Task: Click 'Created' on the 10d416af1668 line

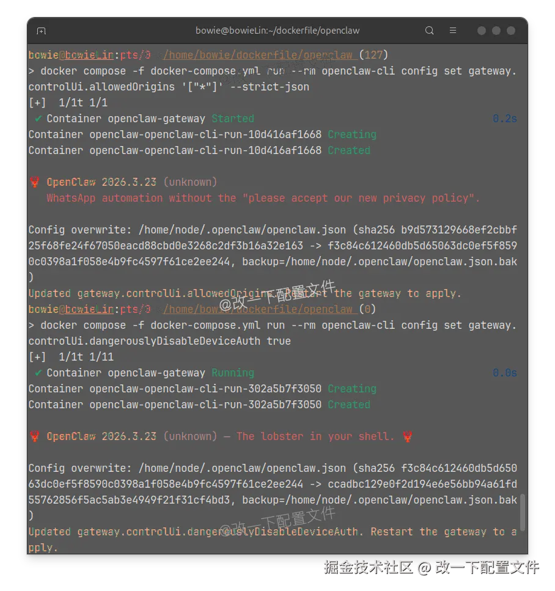Action: [349, 150]
